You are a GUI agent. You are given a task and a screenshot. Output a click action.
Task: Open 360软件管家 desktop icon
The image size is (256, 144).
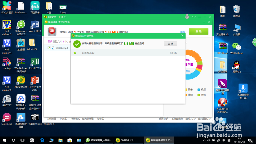pos(7,7)
